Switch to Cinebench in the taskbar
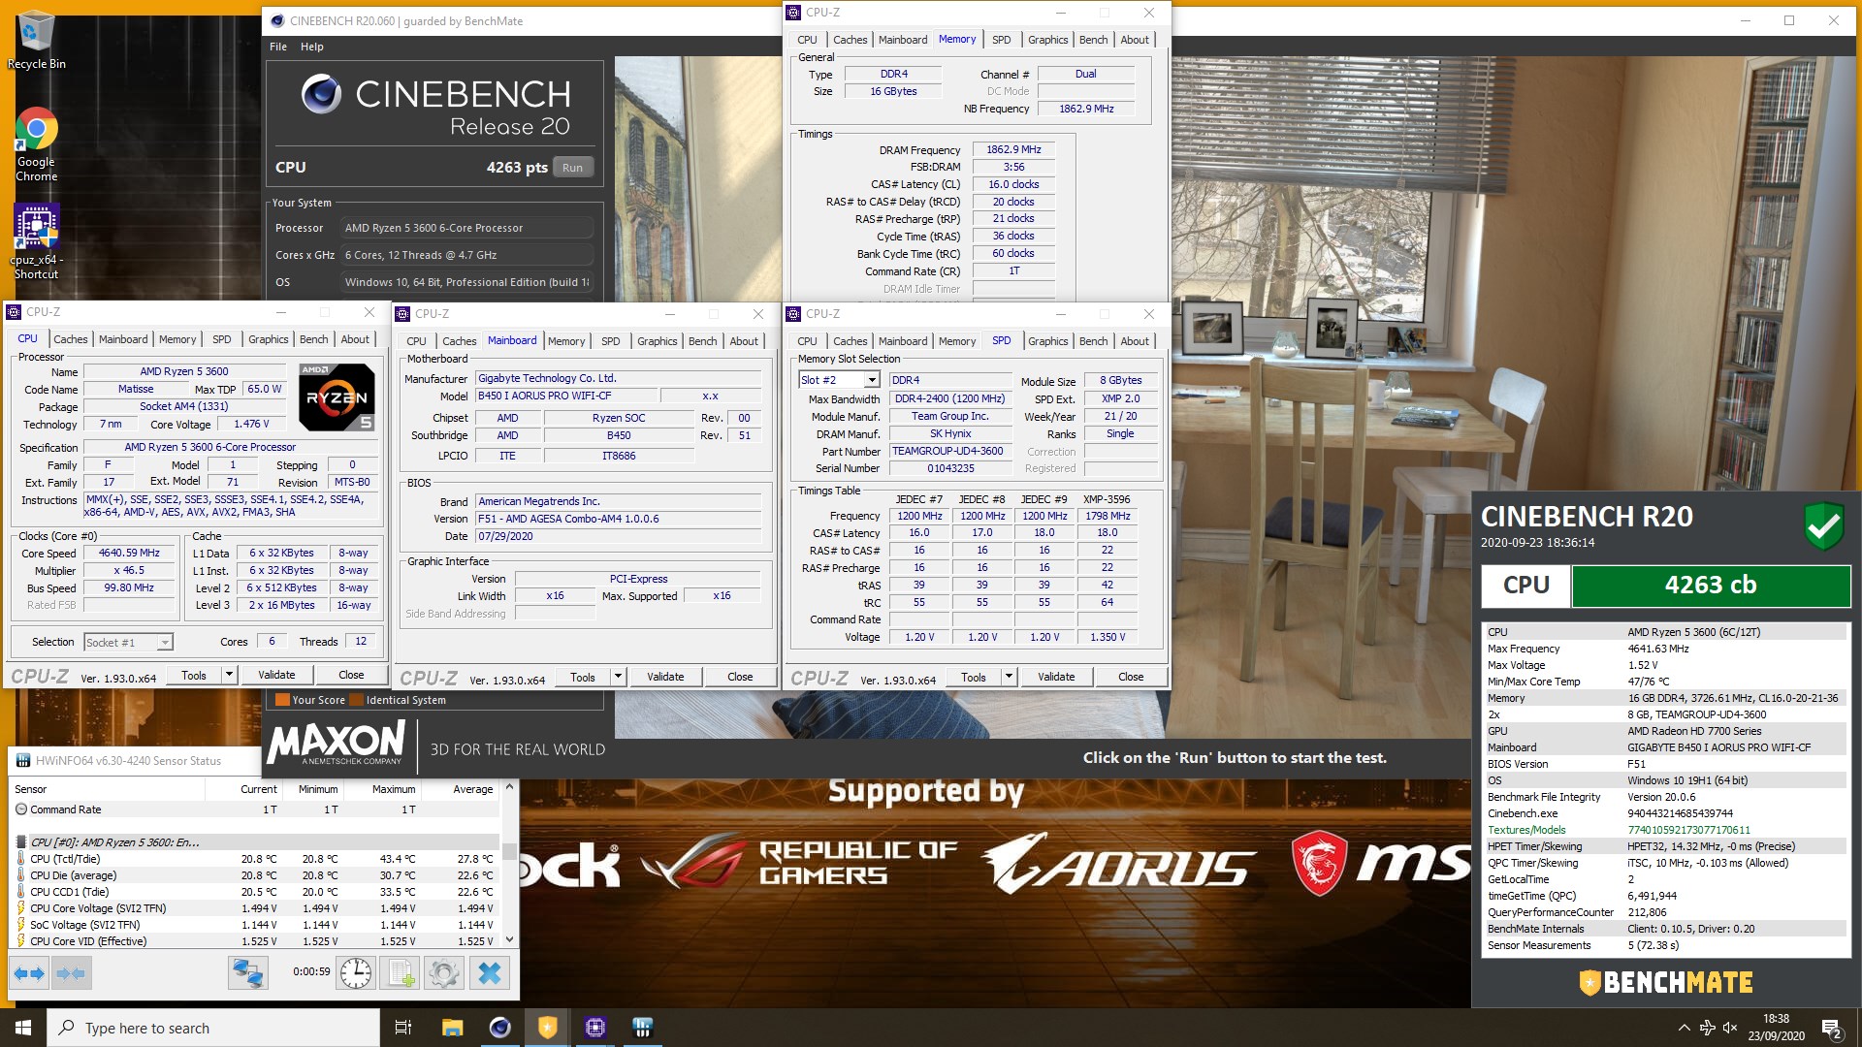 coord(499,1028)
